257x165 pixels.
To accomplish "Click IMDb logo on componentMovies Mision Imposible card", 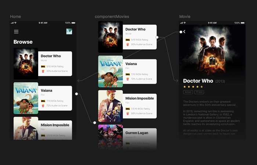I will point(128,109).
